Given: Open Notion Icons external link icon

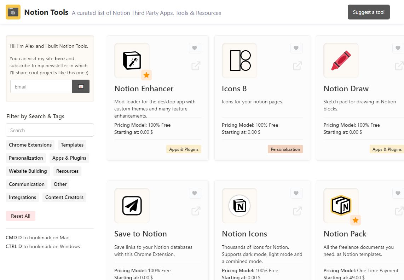Looking at the screenshot, I should (297, 211).
